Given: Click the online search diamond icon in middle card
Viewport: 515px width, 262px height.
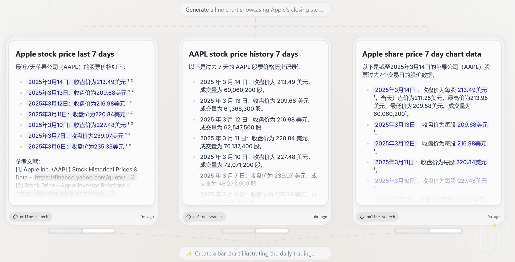Looking at the screenshot, I should click(189, 217).
